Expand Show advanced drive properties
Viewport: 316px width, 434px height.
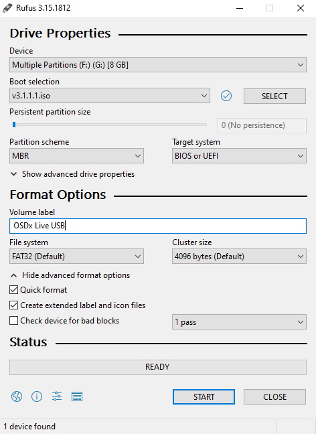click(72, 174)
